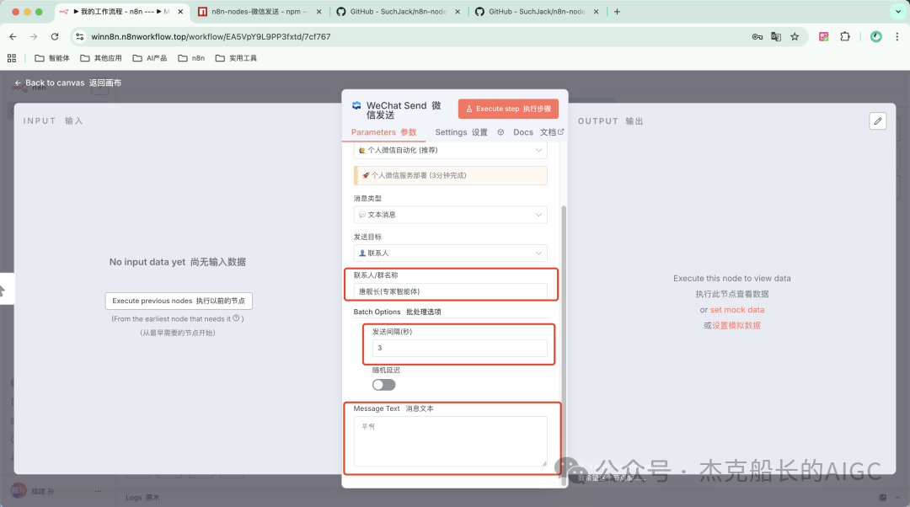910x507 pixels.
Task: Select the Settings tab
Action: tap(462, 132)
